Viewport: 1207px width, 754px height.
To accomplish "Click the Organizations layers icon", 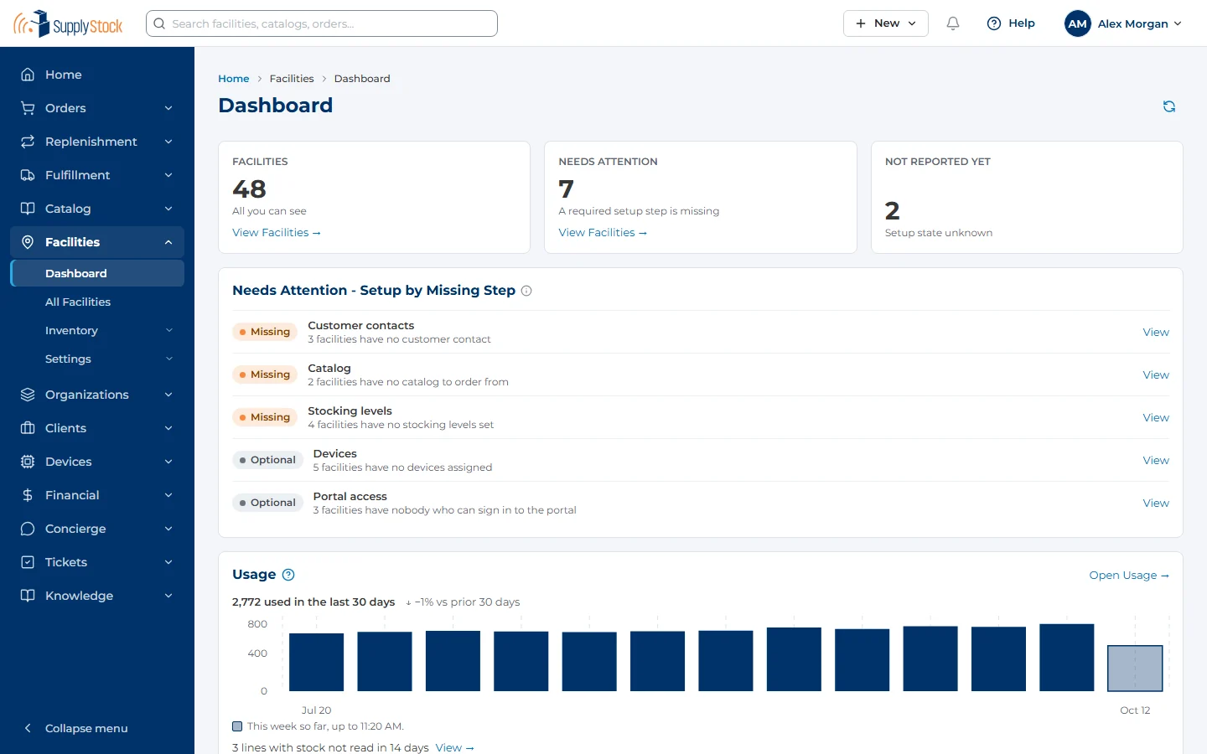I will [28, 395].
